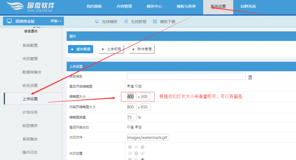
Task: Click the 模板下载 icon
Action: 155,22
